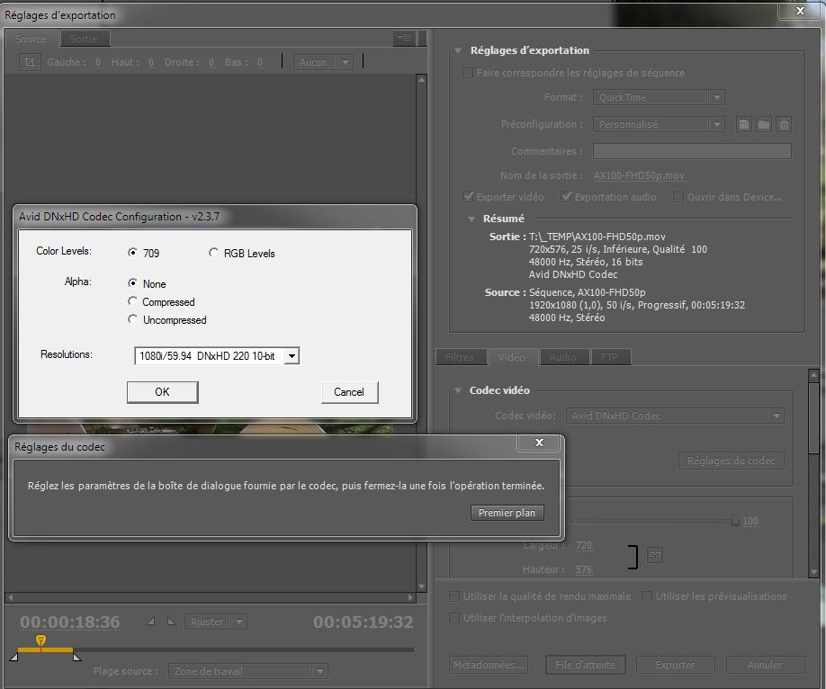Switch to the Source tab
826x689 pixels.
tap(31, 39)
